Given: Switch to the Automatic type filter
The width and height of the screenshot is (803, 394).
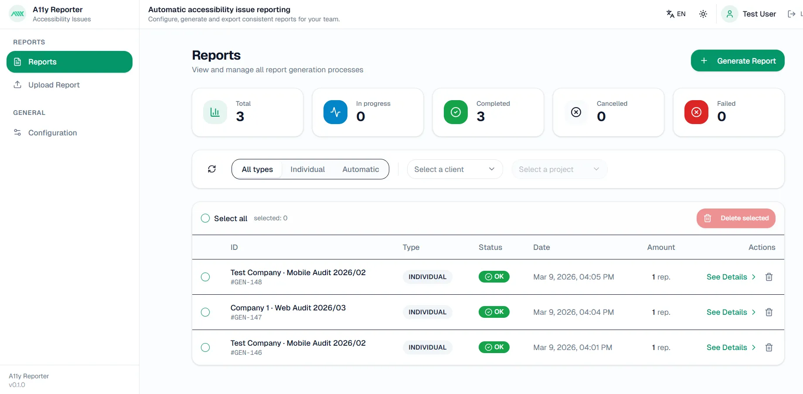Looking at the screenshot, I should tap(361, 169).
